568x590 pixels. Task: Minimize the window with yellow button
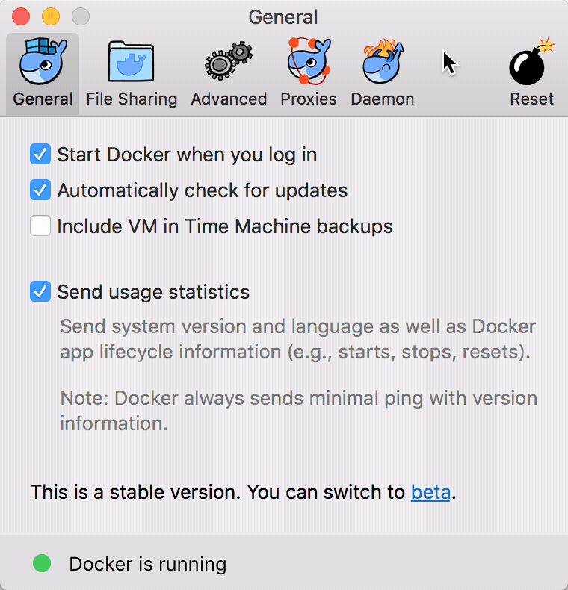(51, 16)
